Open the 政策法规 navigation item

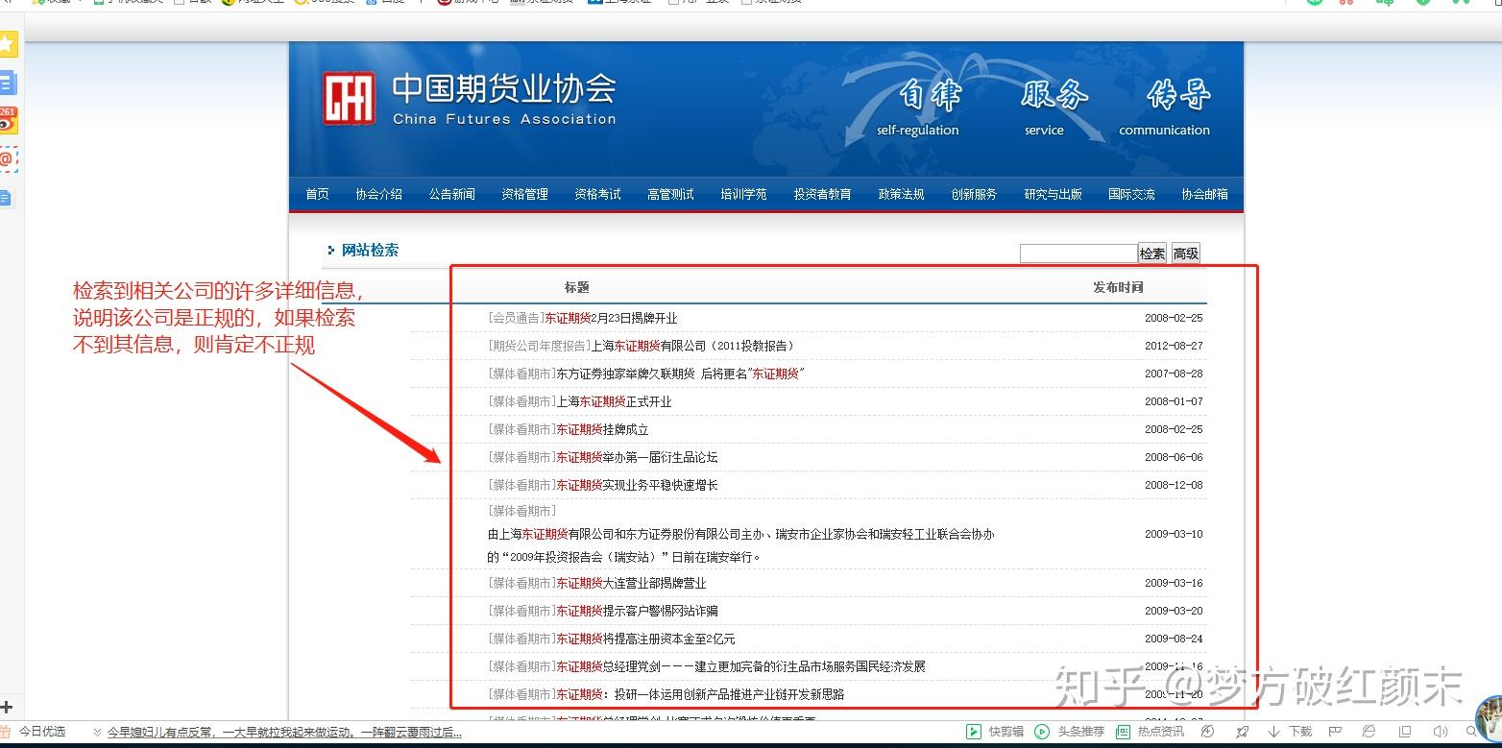(x=901, y=194)
